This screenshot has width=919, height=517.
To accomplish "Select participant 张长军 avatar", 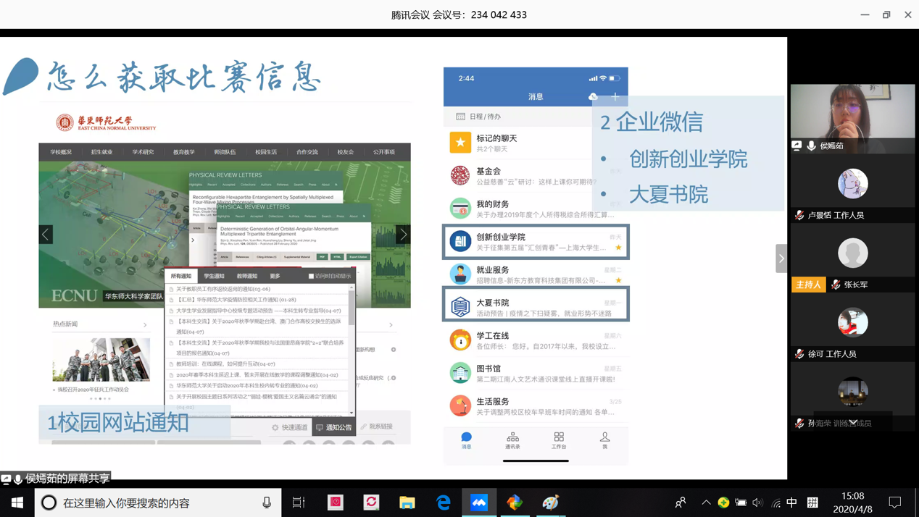I will [853, 253].
